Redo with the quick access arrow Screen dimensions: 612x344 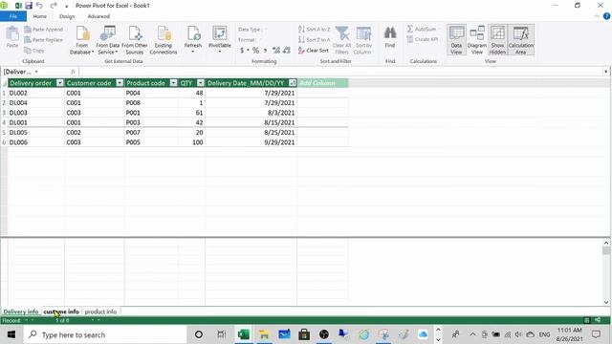coord(54,6)
